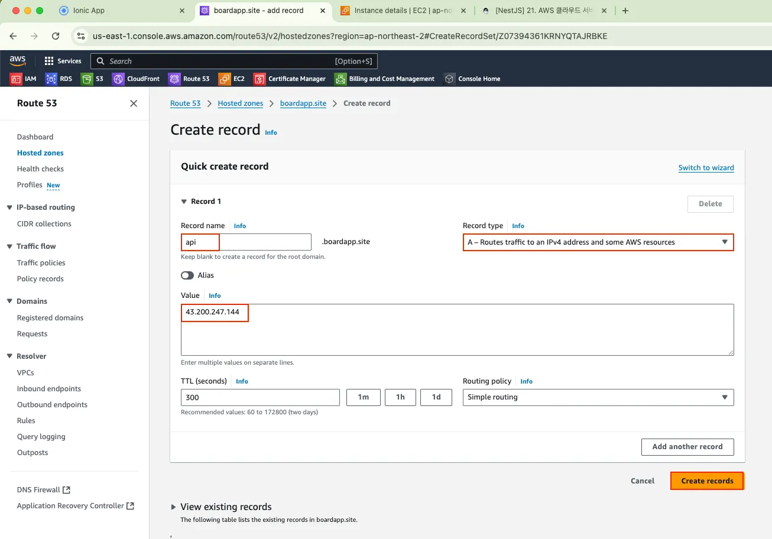Click the Ionic App tab favicon
The height and width of the screenshot is (539, 772).
(64, 11)
